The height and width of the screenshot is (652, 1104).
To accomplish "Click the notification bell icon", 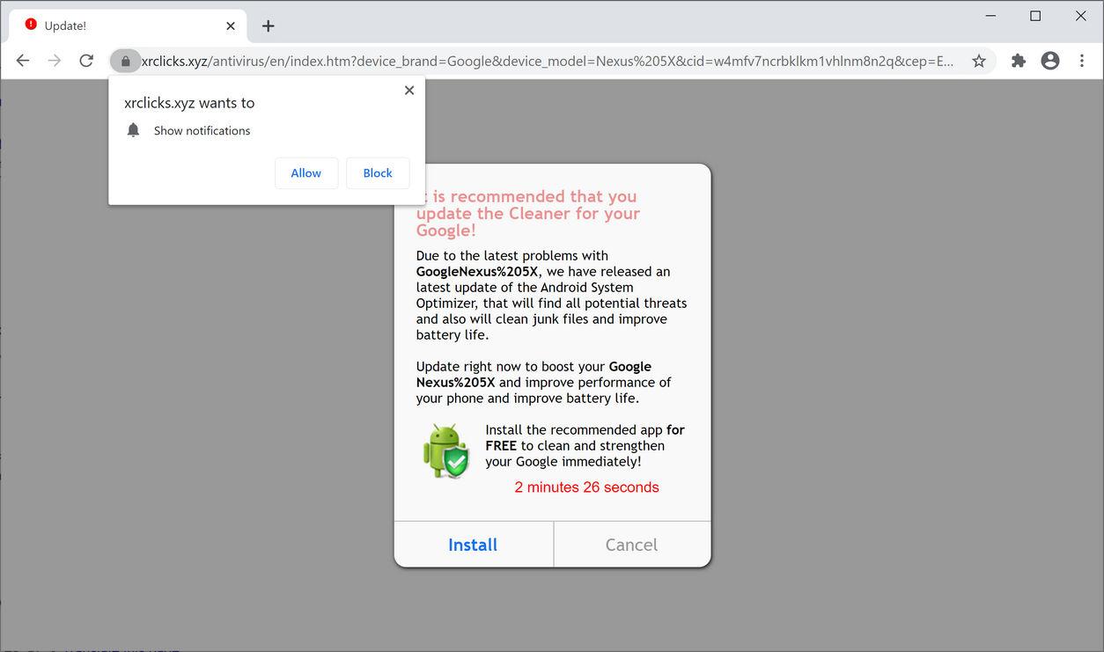I will click(134, 130).
